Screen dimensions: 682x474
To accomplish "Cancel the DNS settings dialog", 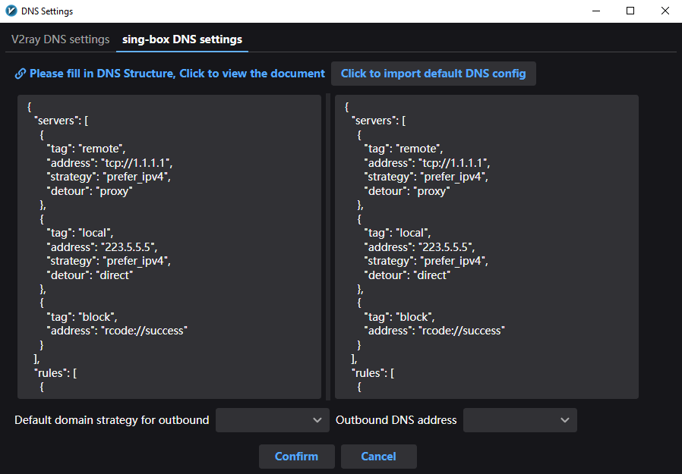I will (x=378, y=457).
